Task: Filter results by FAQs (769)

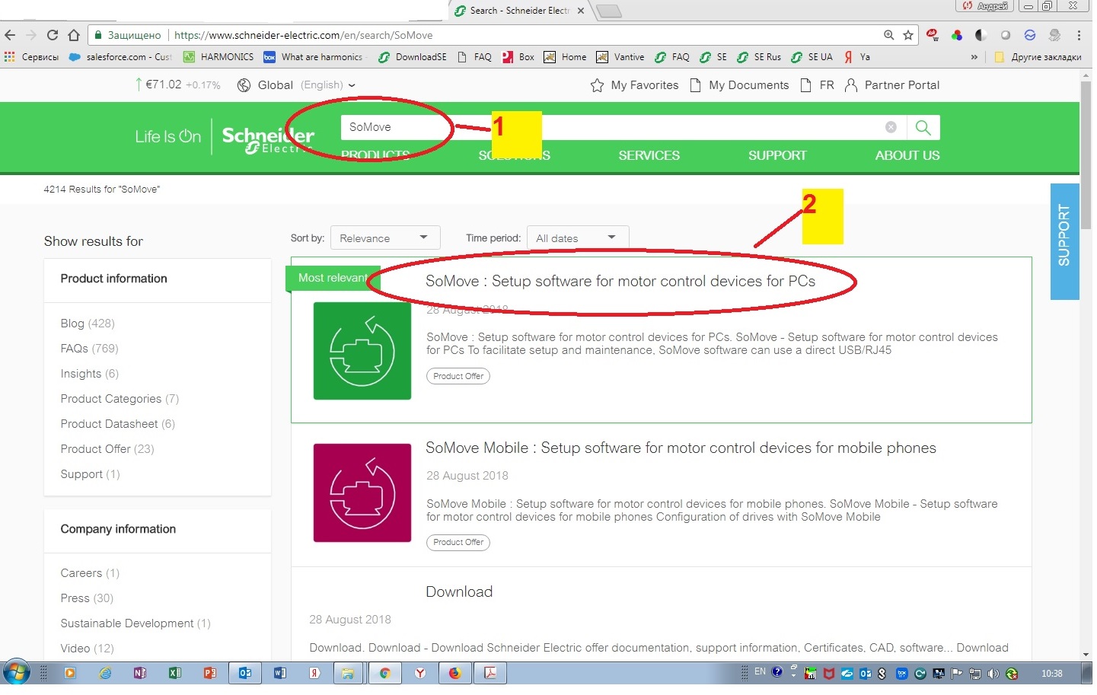Action: click(90, 350)
